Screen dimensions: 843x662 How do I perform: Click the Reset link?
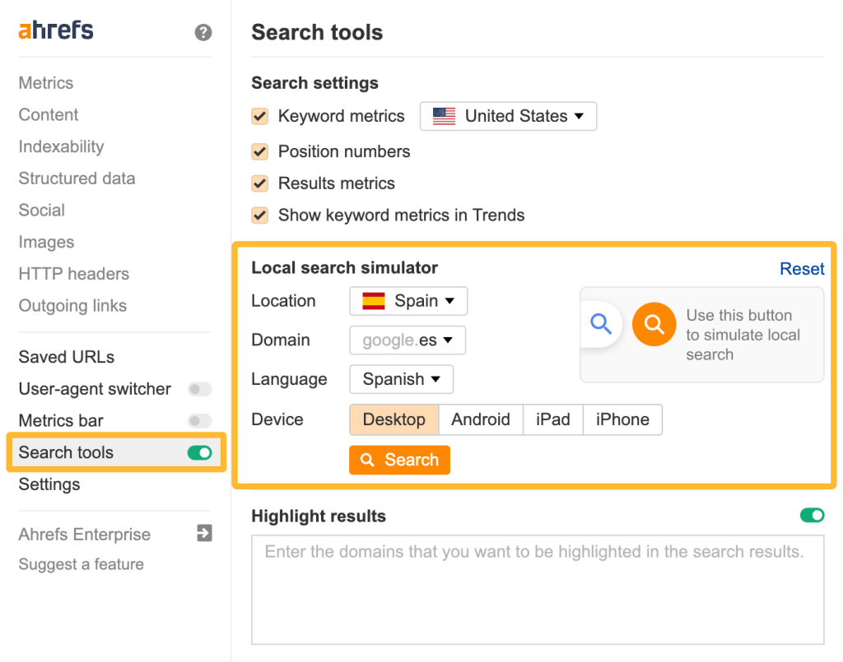click(802, 269)
